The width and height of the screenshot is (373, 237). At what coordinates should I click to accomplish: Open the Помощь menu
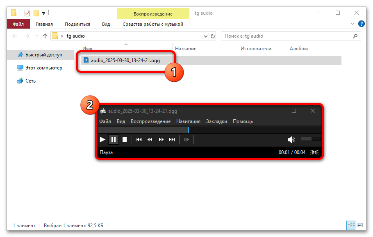(243, 121)
